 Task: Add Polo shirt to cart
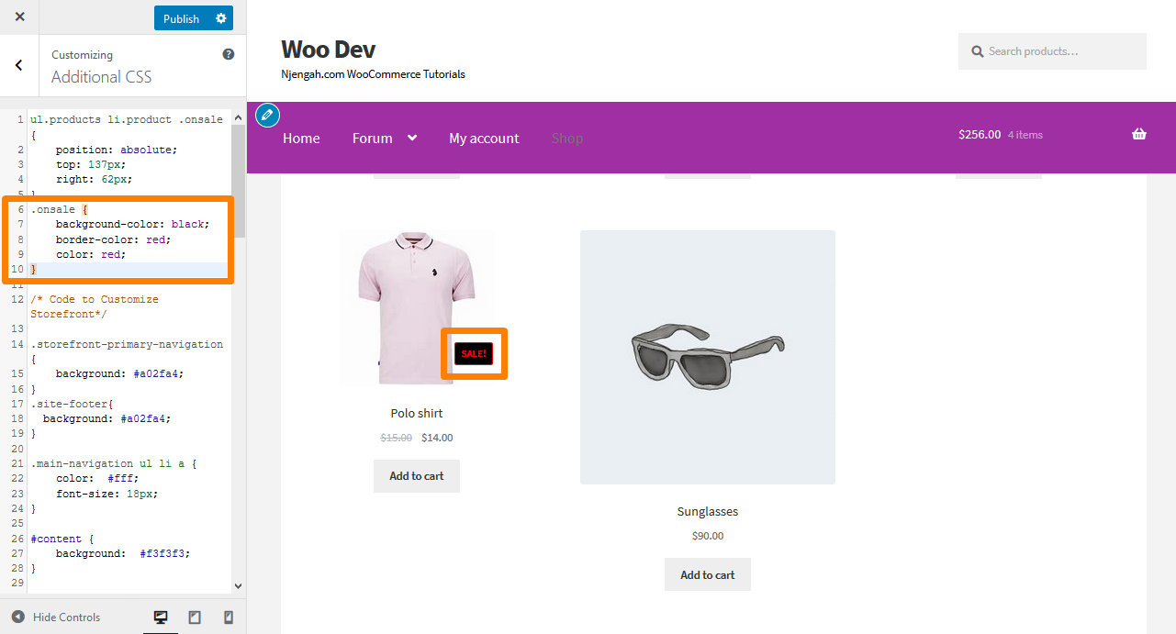click(417, 476)
